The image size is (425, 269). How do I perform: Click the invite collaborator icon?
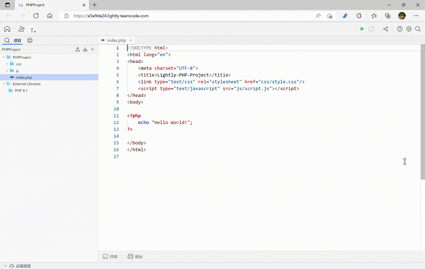pos(21,29)
